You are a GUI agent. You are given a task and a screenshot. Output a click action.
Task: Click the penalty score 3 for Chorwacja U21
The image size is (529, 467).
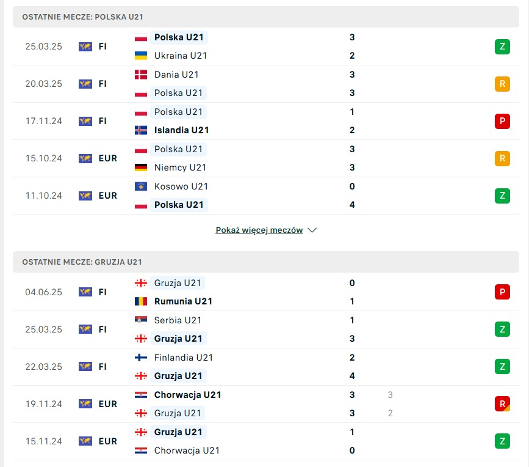[x=390, y=395]
